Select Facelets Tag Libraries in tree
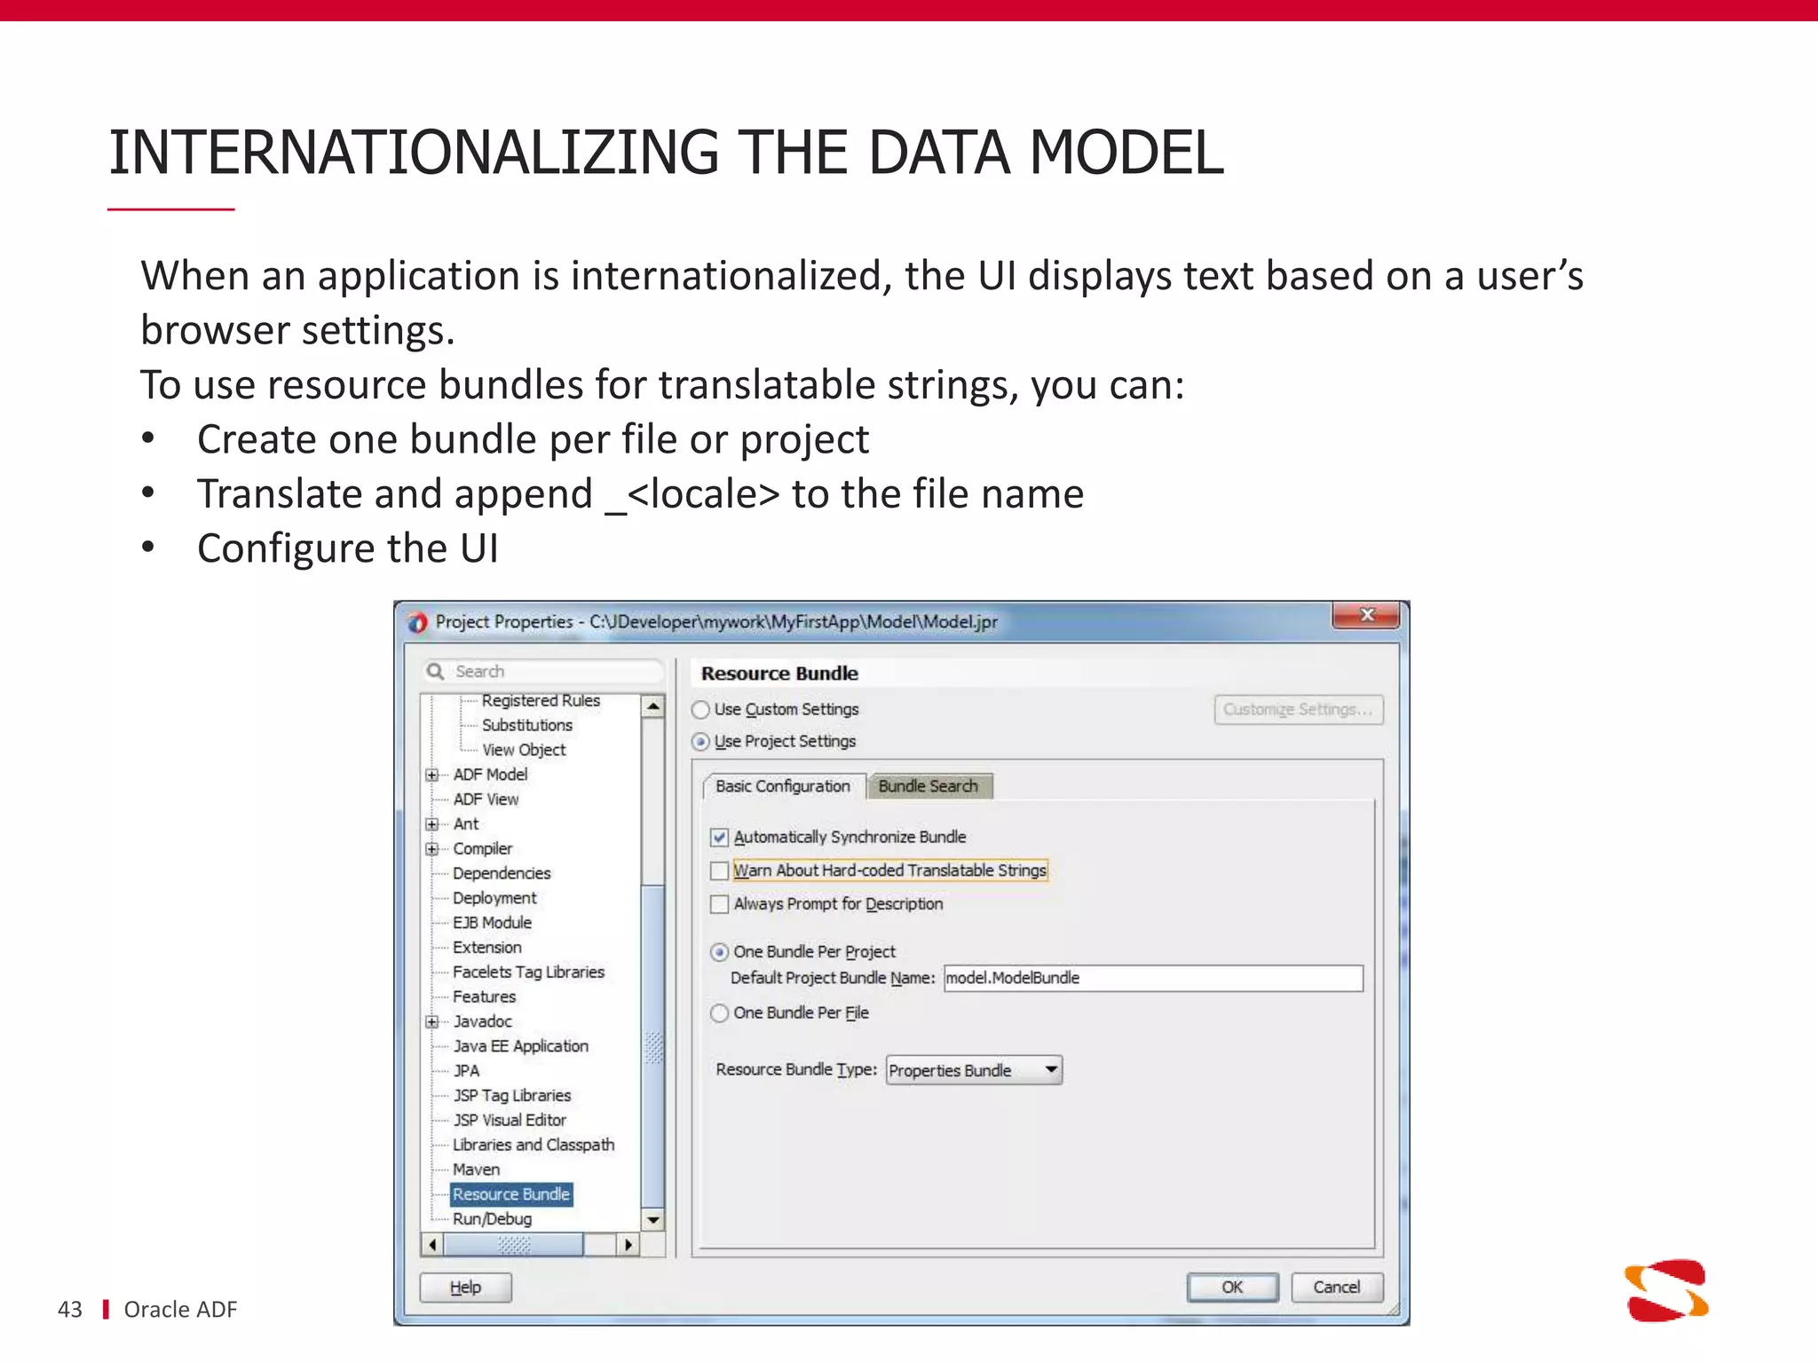The image size is (1818, 1363). tap(528, 973)
